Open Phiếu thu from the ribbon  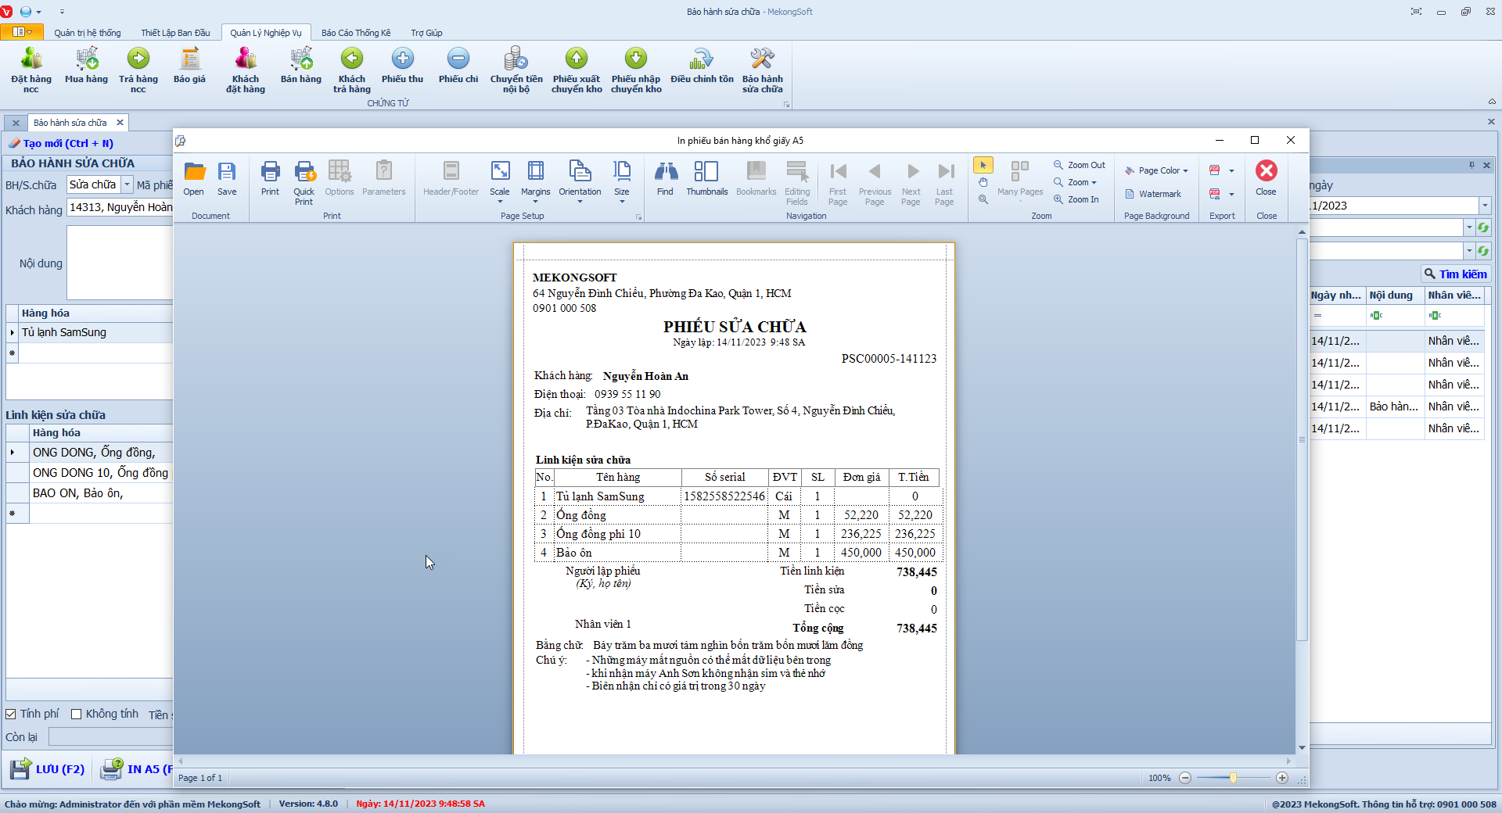pyautogui.click(x=402, y=66)
